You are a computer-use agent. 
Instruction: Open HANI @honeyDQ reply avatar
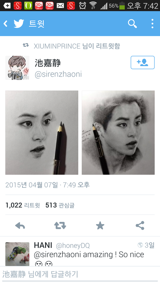click(17, 254)
